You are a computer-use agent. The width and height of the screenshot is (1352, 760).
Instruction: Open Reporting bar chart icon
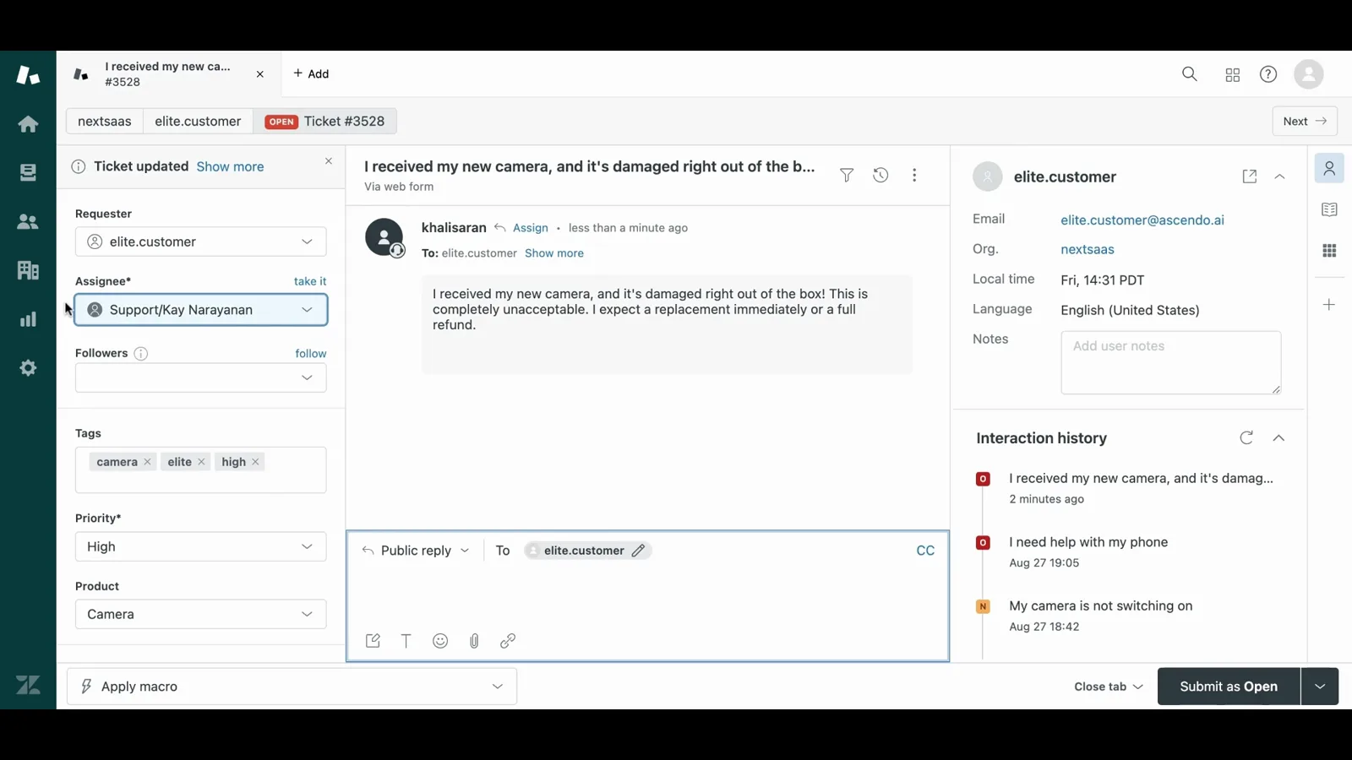point(28,319)
